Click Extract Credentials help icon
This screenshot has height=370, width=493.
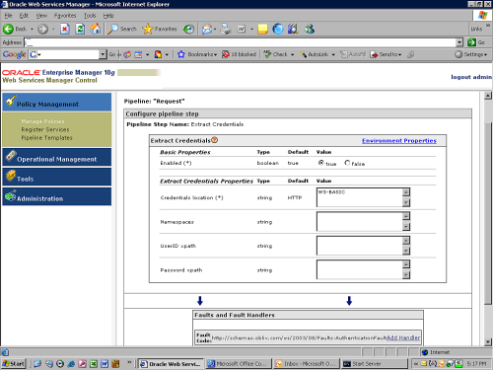tap(215, 140)
